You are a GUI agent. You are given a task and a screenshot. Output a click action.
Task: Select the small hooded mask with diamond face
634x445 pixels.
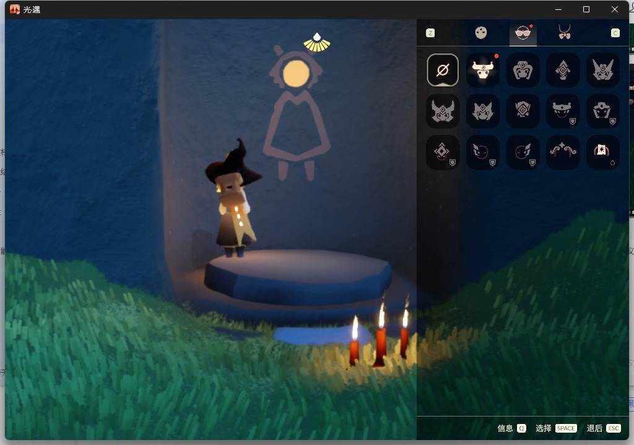click(523, 111)
